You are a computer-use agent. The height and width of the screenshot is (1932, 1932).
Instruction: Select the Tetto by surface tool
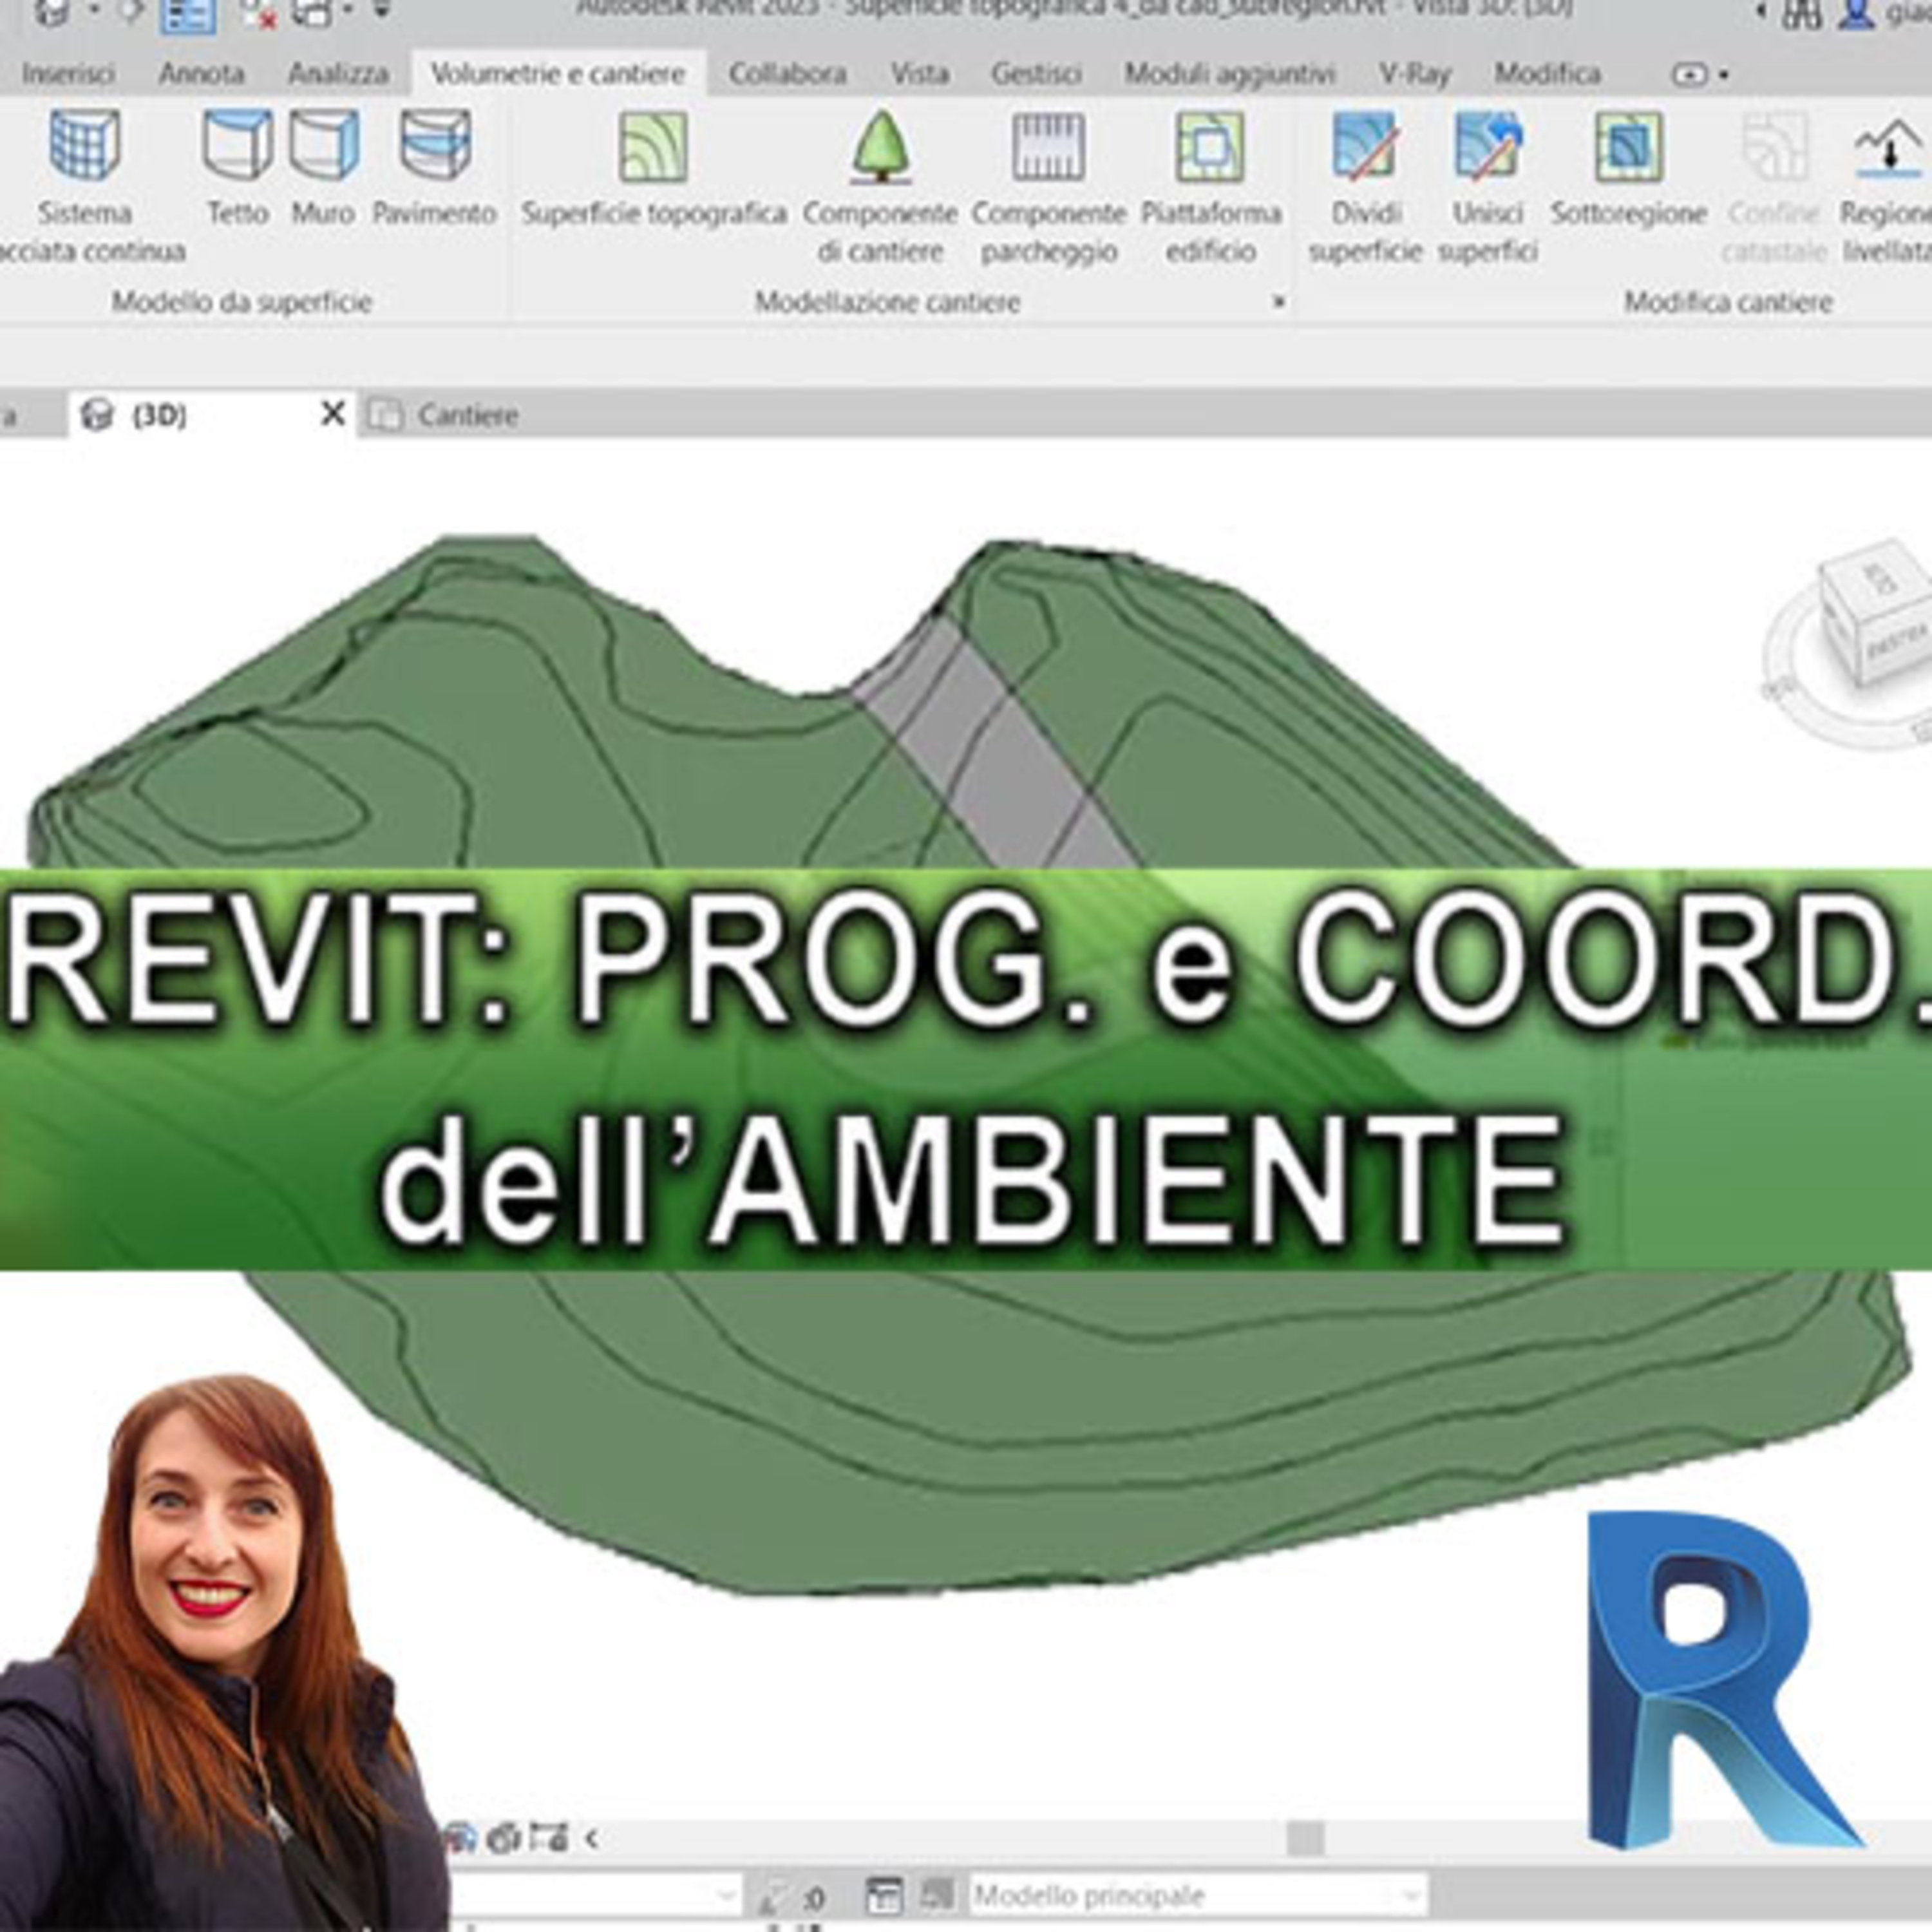(x=237, y=167)
